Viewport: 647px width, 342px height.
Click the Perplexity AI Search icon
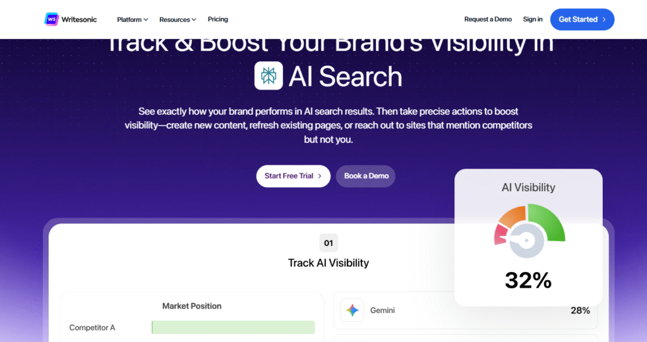coord(269,76)
